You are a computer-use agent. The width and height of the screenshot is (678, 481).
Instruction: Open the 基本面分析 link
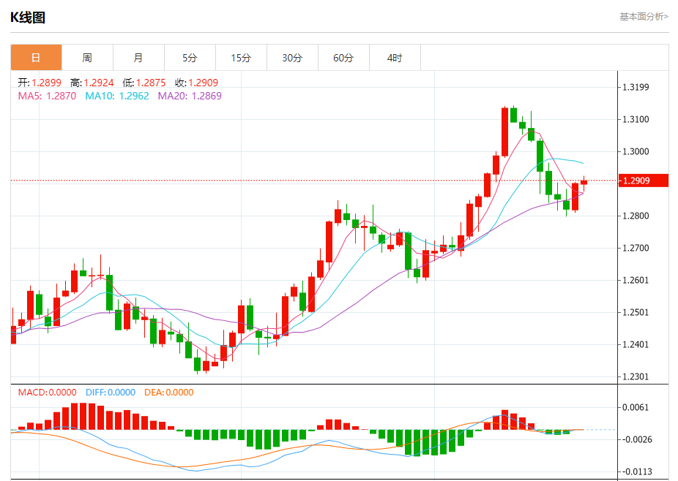tap(644, 17)
